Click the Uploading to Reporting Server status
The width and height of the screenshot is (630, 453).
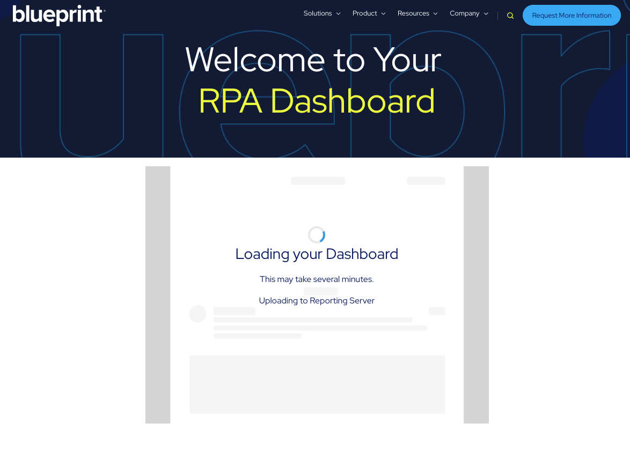pos(317,301)
